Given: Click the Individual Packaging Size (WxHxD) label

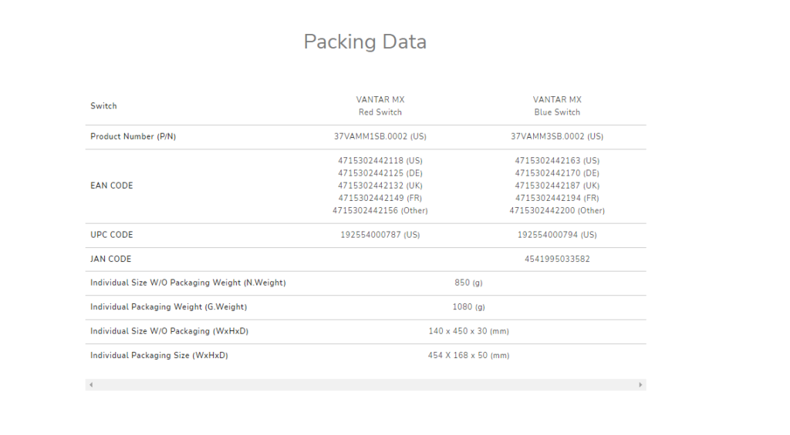Looking at the screenshot, I should 159,355.
